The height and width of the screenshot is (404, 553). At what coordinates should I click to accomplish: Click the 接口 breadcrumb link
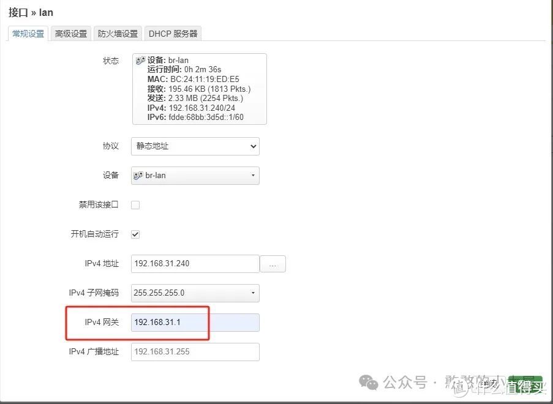point(17,12)
